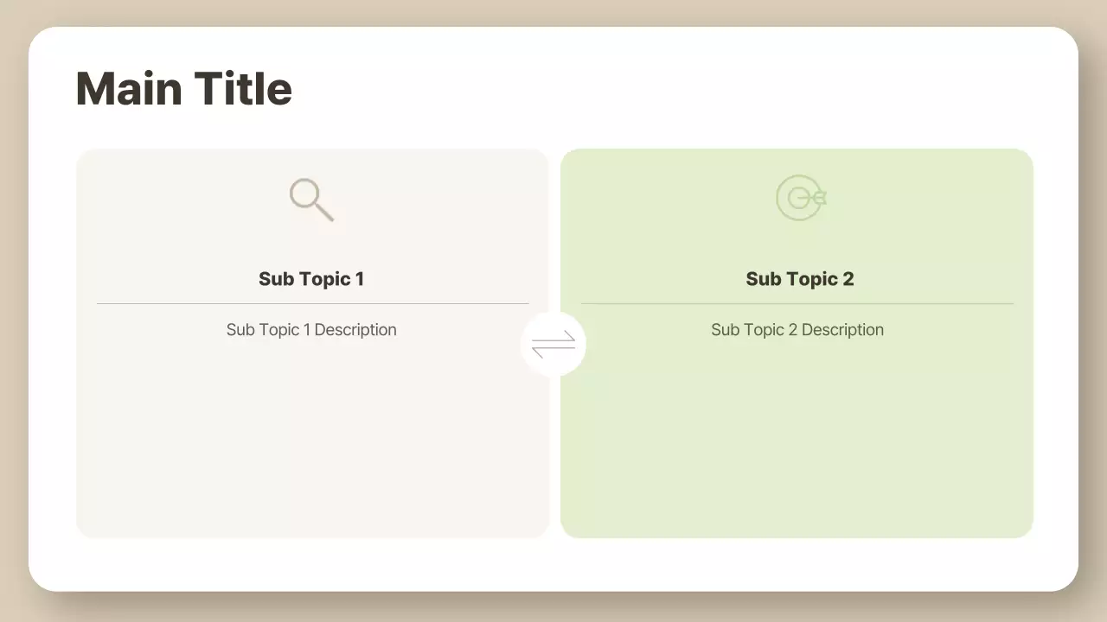
Task: Click empty space in the green right card
Action: click(x=797, y=441)
